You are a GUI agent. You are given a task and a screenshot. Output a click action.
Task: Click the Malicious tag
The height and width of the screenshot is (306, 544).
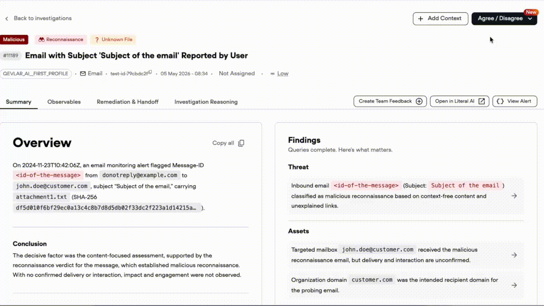click(14, 40)
